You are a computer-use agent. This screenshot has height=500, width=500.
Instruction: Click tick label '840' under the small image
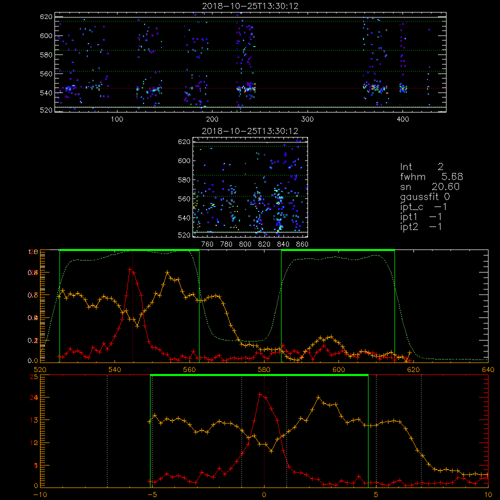(x=283, y=244)
